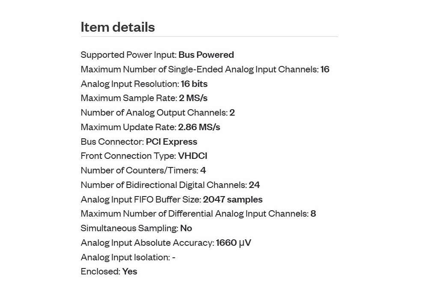The image size is (428, 304).
Task: Click the Number of Counters/Timers line
Action: tap(143, 170)
